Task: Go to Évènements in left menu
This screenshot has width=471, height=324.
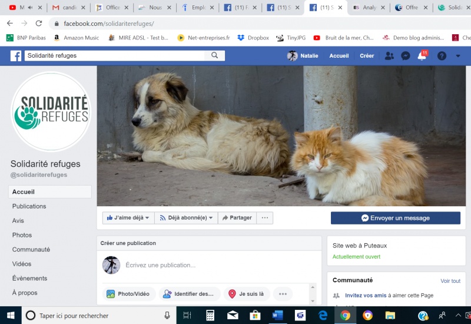Action: pos(29,278)
